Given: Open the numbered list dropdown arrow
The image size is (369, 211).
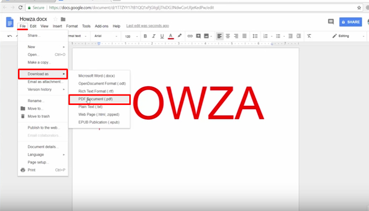Looking at the screenshot, I should pyautogui.click(x=271, y=36).
